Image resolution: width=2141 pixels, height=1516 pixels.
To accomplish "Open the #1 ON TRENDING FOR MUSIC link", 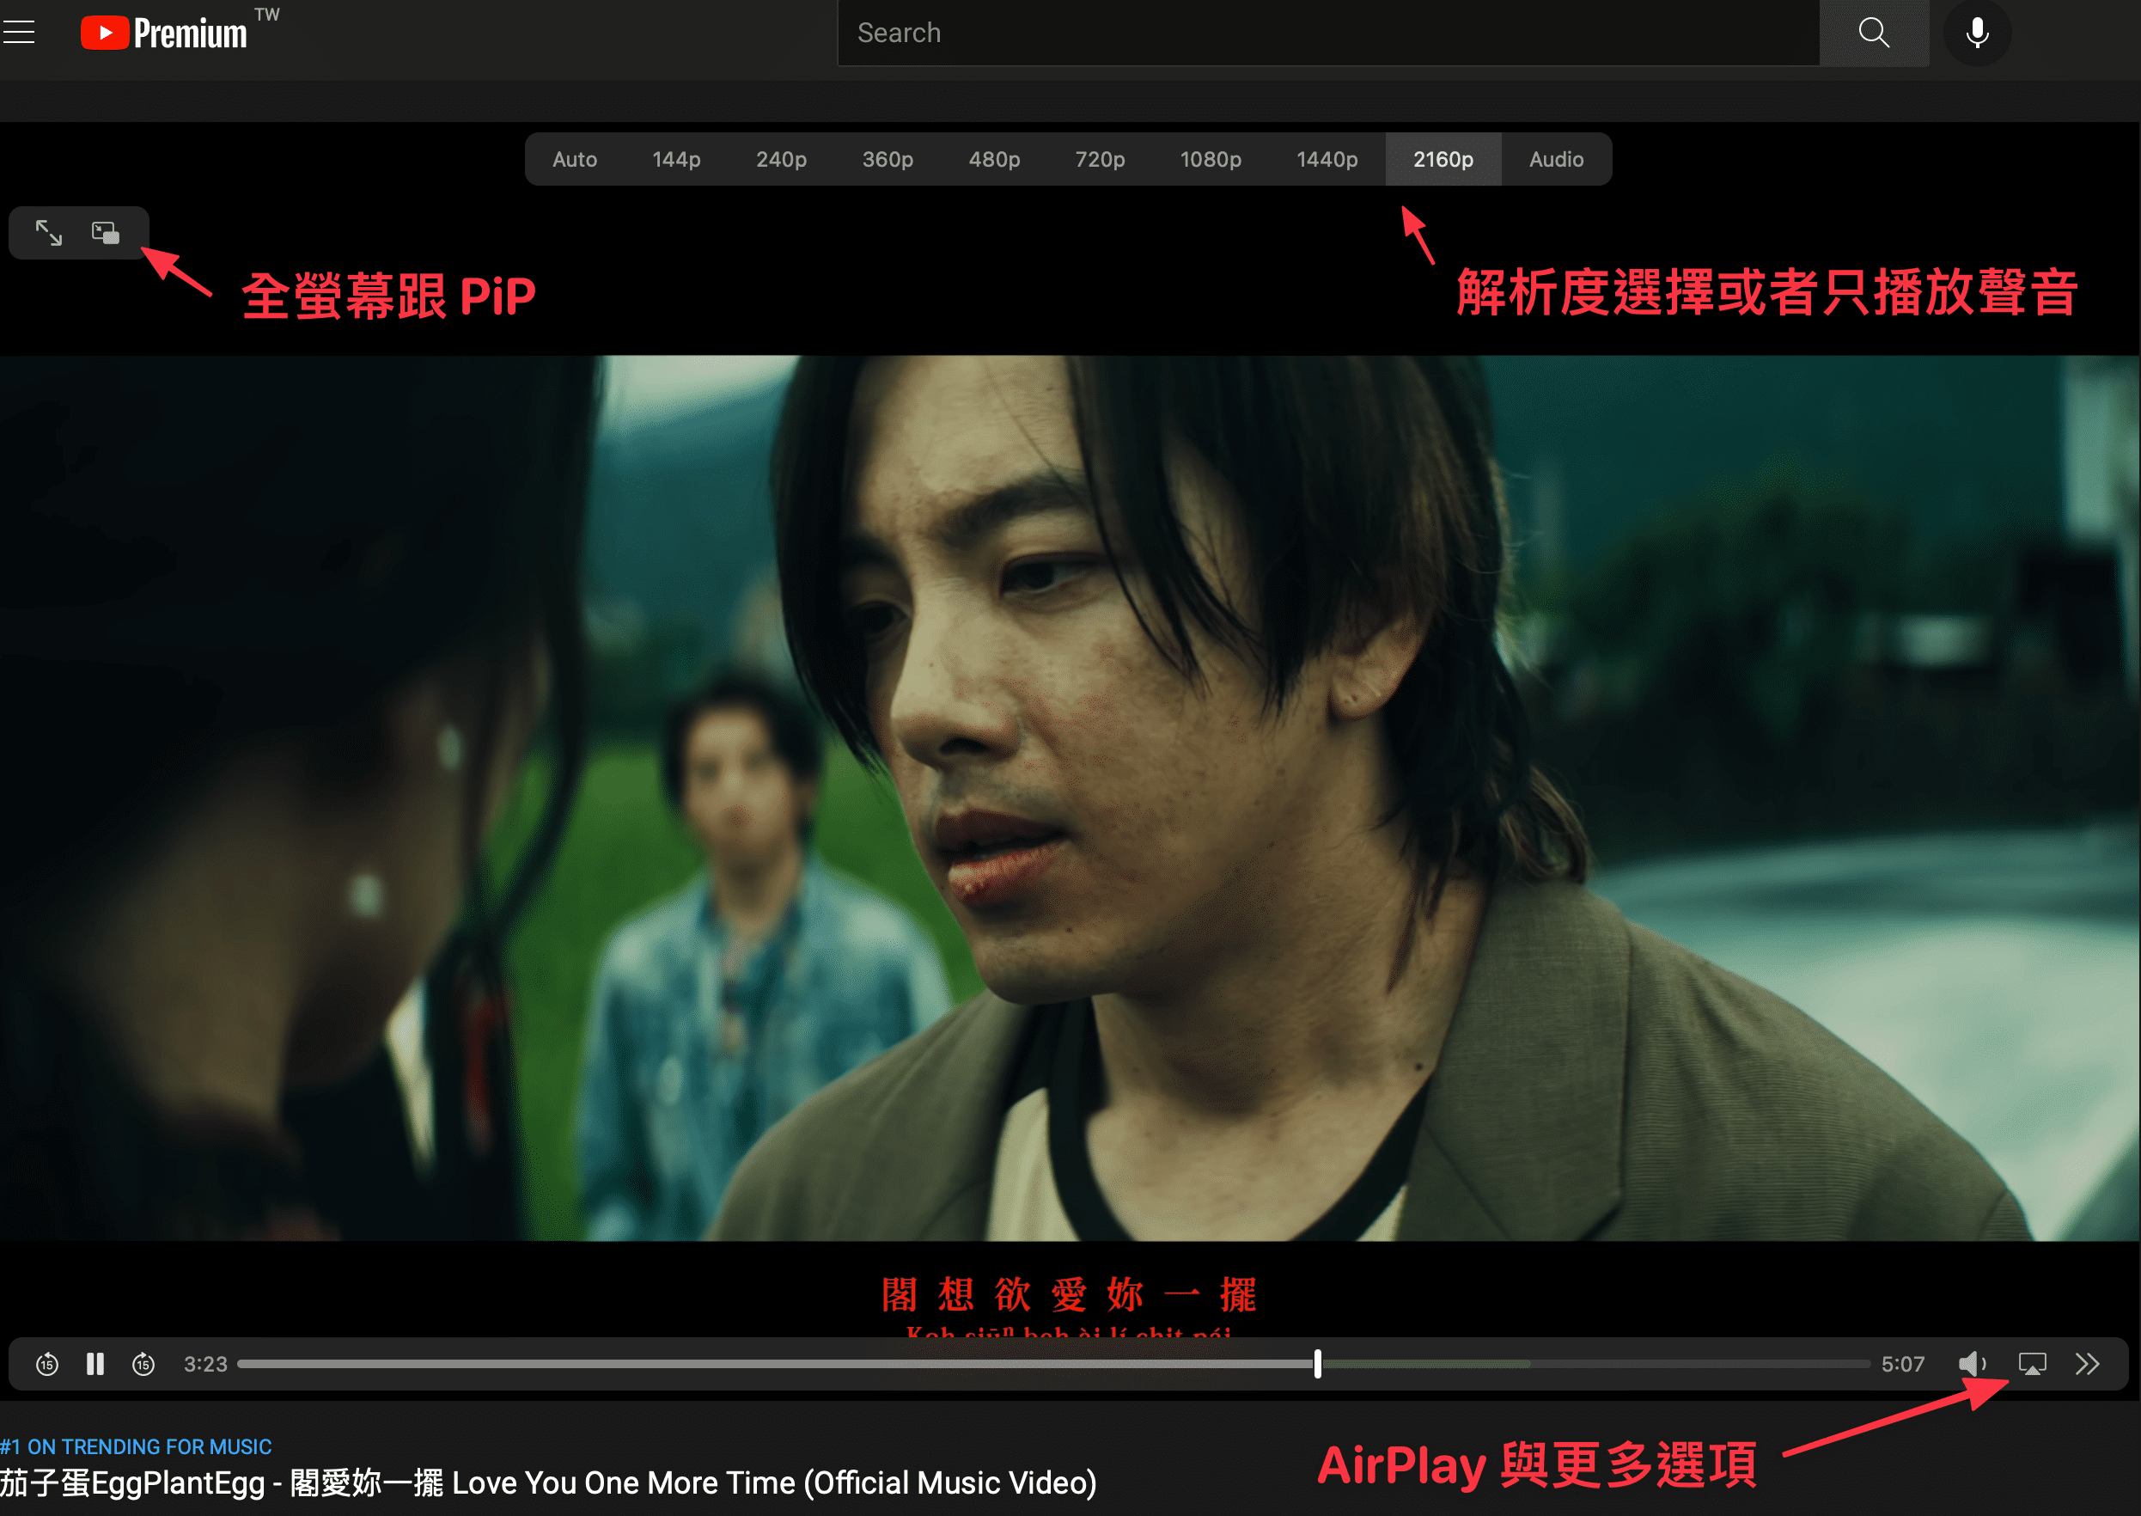I will click(x=137, y=1446).
